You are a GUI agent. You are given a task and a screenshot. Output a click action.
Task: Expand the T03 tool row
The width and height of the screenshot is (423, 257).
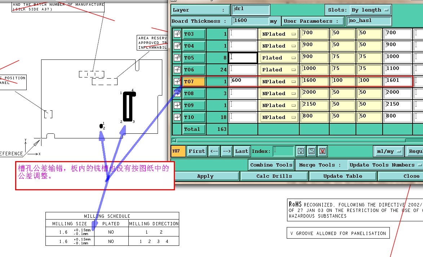177,34
